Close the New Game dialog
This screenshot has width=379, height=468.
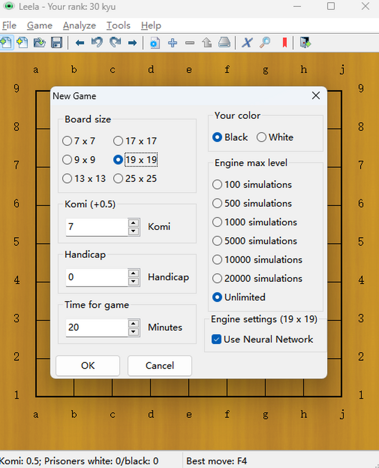(x=316, y=95)
